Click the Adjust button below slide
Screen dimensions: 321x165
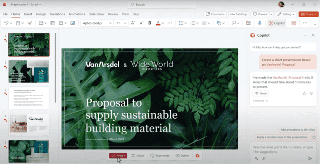[x=138, y=156]
